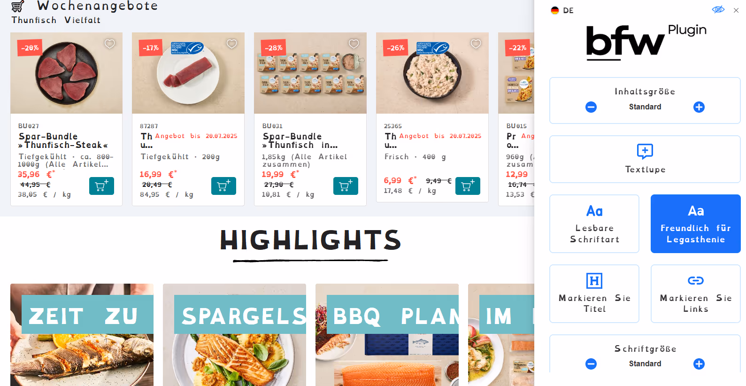Enable Markieren Sie Links option
Image resolution: width=746 pixels, height=386 pixels.
click(x=696, y=294)
